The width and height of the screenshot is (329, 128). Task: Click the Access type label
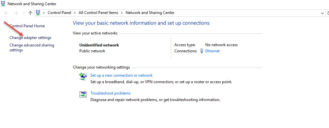[185, 45]
